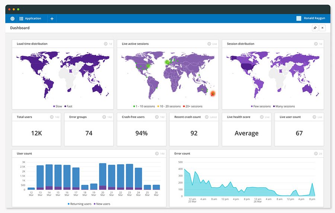Viewport: 335px width, 213px height.
Task: Click the red hotspot marker on map
Action: pos(213,93)
